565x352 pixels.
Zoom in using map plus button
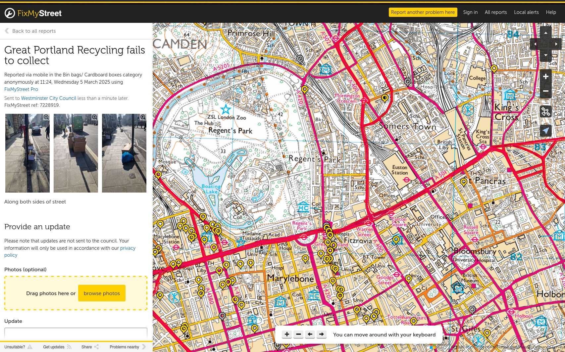click(546, 76)
